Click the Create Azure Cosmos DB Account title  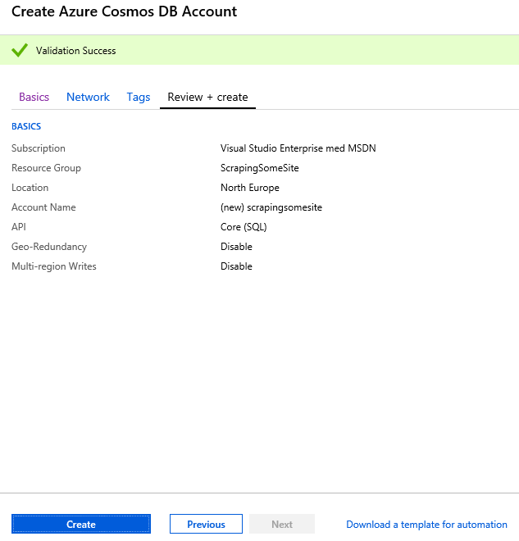(x=125, y=11)
